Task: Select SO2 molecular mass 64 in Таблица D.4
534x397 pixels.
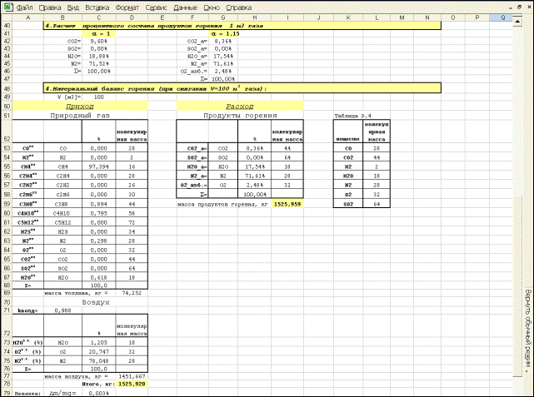Action: coord(377,204)
